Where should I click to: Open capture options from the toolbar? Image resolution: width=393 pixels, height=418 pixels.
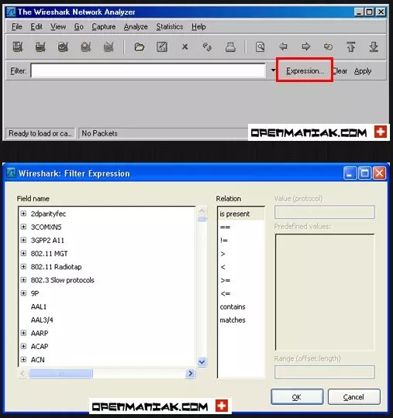tap(40, 47)
